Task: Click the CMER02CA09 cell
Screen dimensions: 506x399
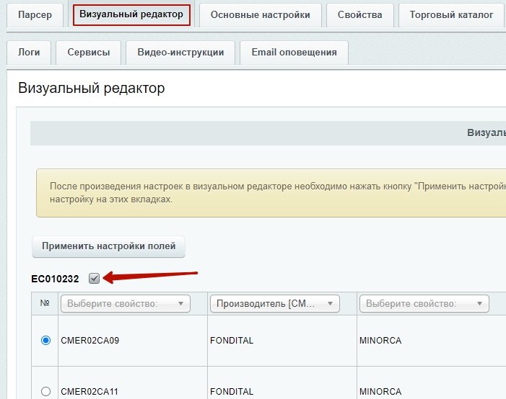Action: point(133,341)
